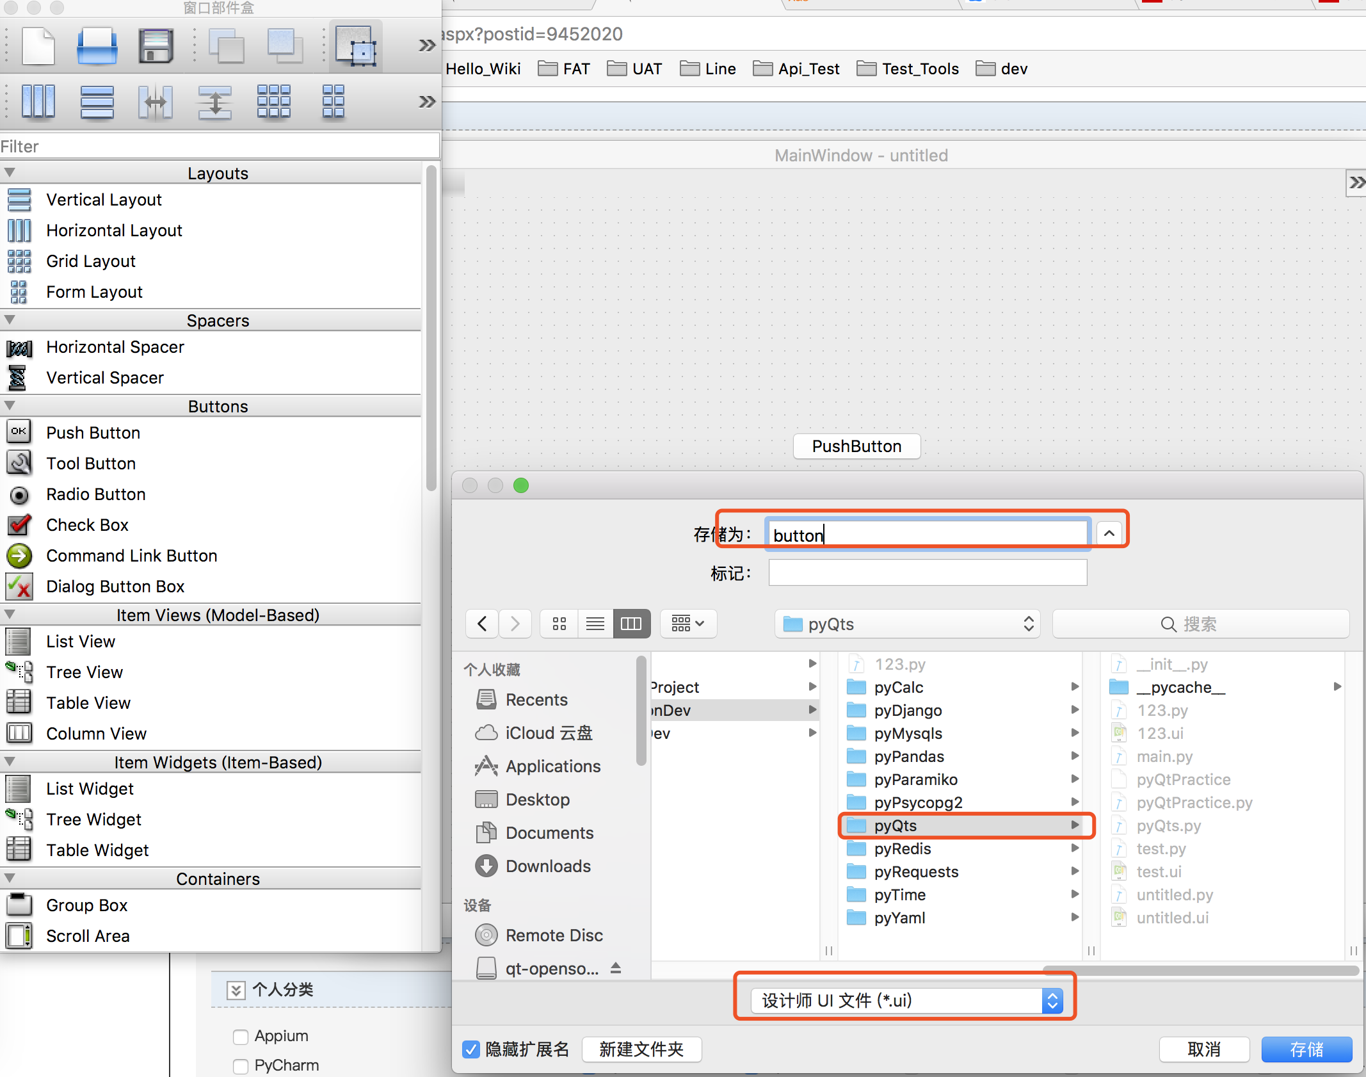Apply grid layout from the toolbar
The image size is (1366, 1077).
(x=273, y=101)
